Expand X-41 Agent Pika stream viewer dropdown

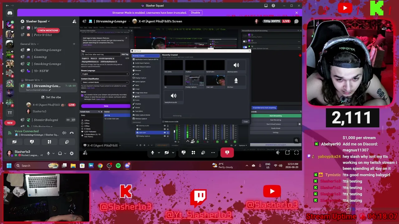tap(120, 146)
